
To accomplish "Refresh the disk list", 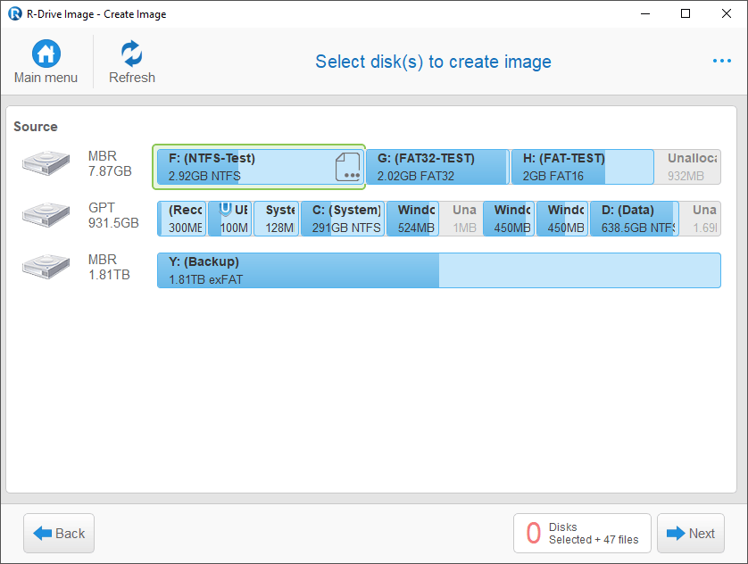I will point(132,62).
